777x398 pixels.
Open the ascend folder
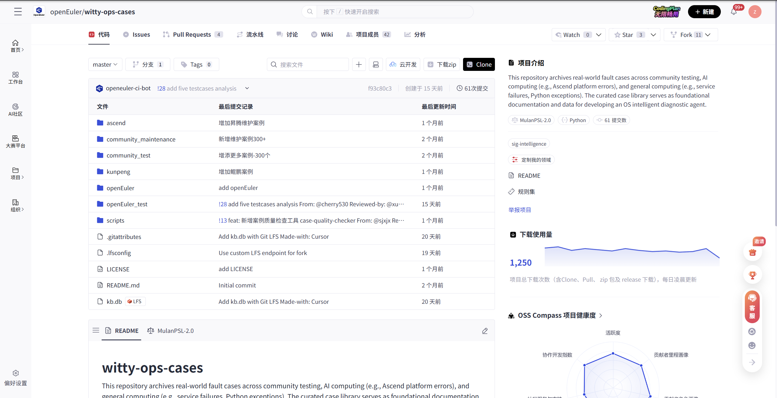(x=116, y=123)
